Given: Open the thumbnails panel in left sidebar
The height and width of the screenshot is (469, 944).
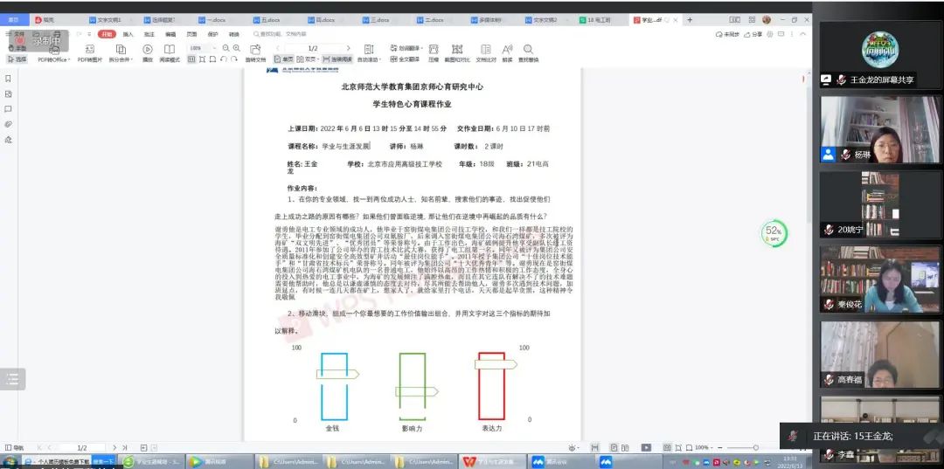Looking at the screenshot, I should [9, 93].
